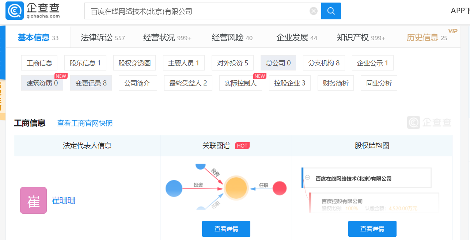Switch to the 法律诉讼 tab
The width and height of the screenshot is (470, 240).
103,37
